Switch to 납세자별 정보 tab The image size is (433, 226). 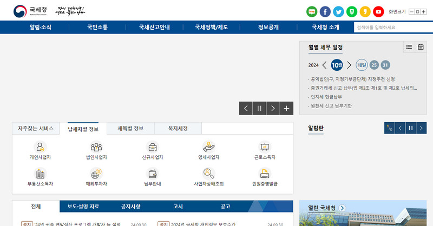(83, 129)
